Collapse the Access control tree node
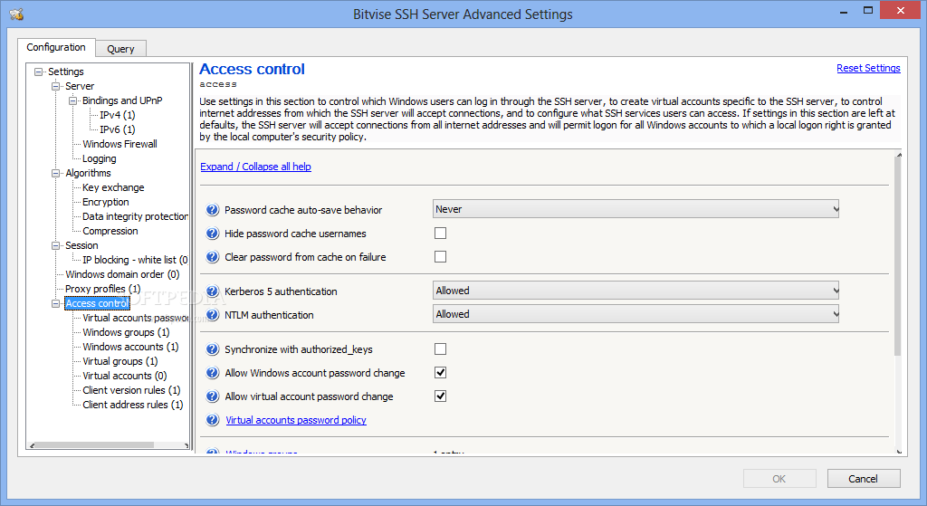The width and height of the screenshot is (927, 506). pos(55,304)
